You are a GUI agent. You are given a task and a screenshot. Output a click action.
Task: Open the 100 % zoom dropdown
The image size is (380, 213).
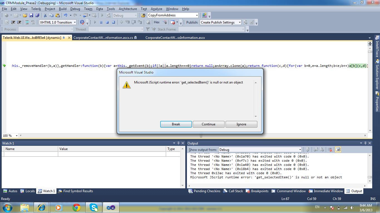coord(17,136)
